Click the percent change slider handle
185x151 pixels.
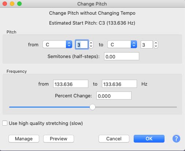point(92,107)
